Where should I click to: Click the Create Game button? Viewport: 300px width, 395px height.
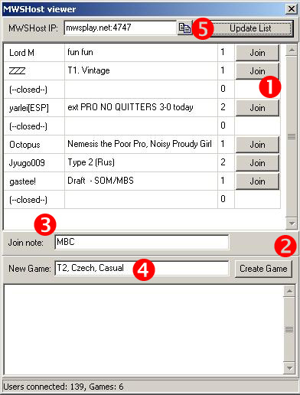point(263,269)
